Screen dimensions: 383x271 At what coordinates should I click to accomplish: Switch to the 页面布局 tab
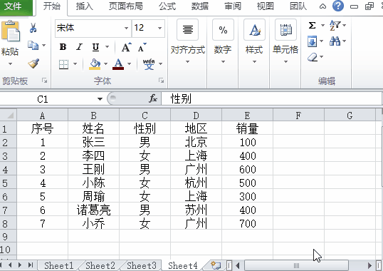pos(126,6)
